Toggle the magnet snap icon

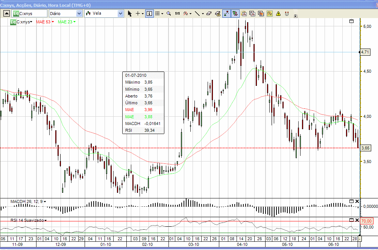(287, 14)
